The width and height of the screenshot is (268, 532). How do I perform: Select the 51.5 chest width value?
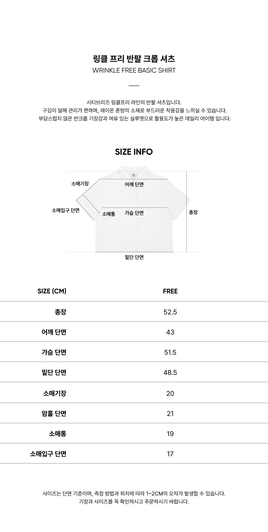tap(170, 353)
